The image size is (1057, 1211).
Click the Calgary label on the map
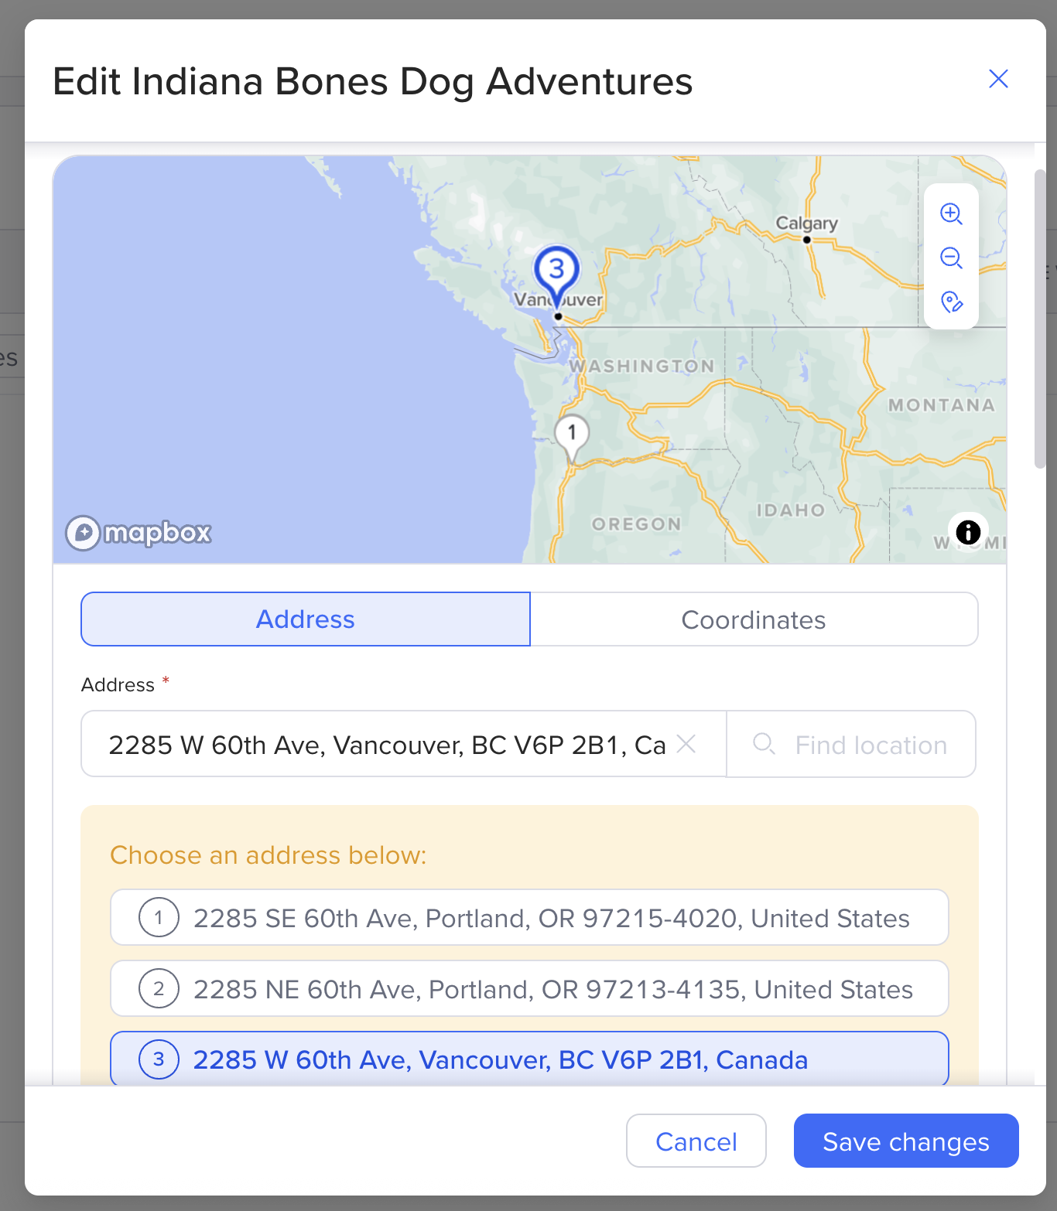[806, 223]
